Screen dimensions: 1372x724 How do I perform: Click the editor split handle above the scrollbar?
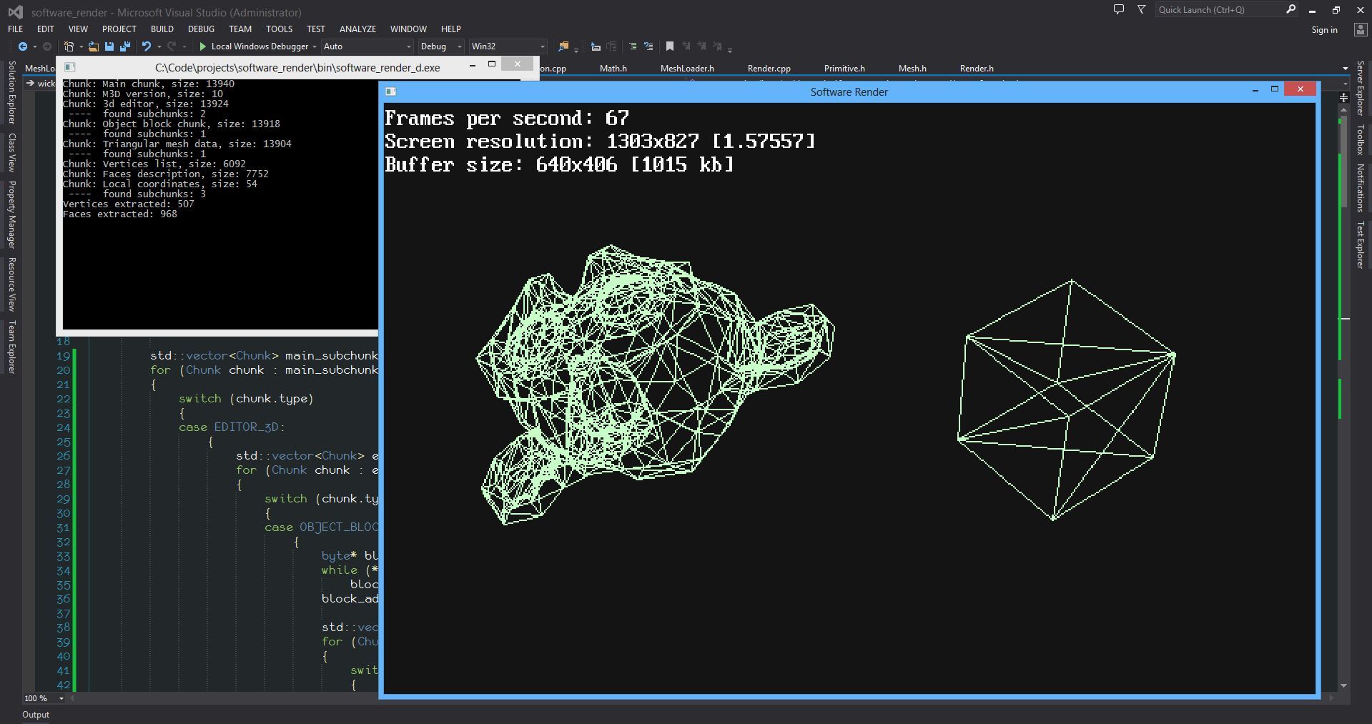pos(1343,96)
